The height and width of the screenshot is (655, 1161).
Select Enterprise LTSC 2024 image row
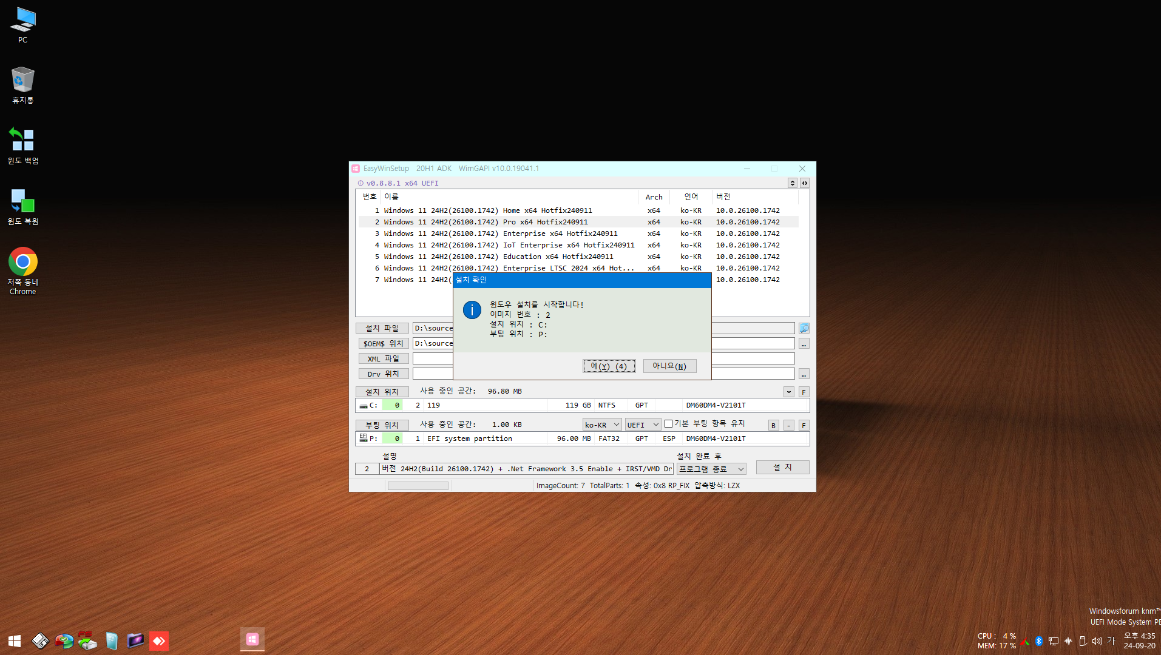578,268
